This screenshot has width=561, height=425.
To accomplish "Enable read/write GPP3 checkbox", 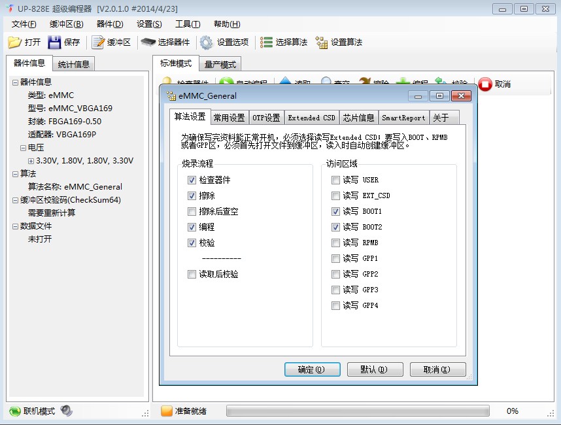I will pos(335,290).
